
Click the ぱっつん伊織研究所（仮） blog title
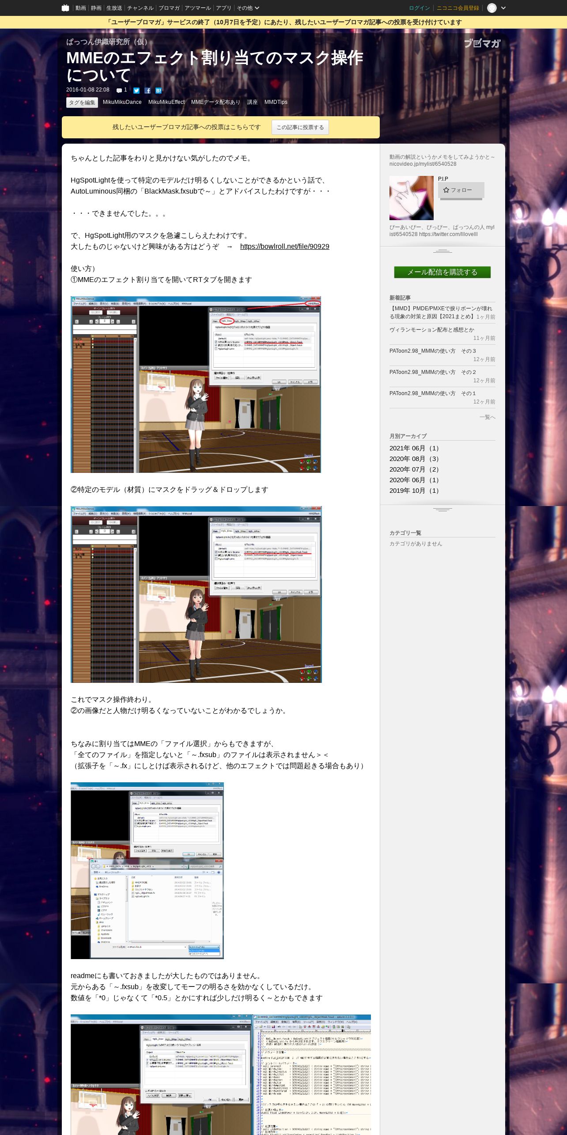pos(109,42)
